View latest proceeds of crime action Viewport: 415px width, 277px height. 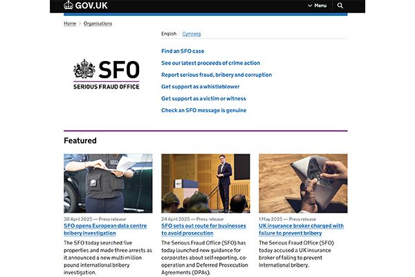click(211, 63)
